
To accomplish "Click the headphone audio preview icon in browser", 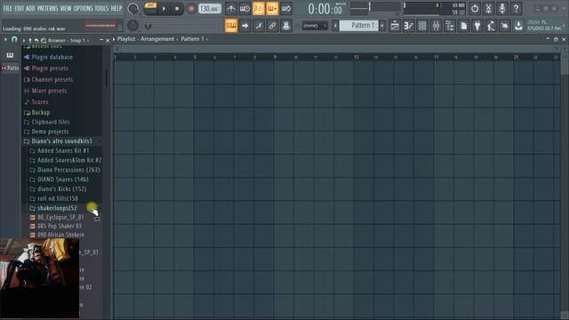I will (14, 39).
